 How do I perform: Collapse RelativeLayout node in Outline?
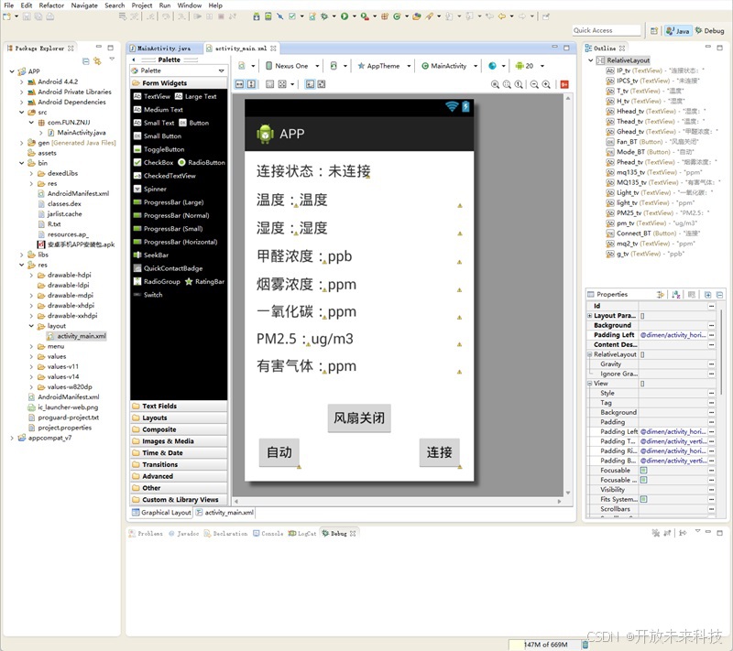pyautogui.click(x=591, y=60)
